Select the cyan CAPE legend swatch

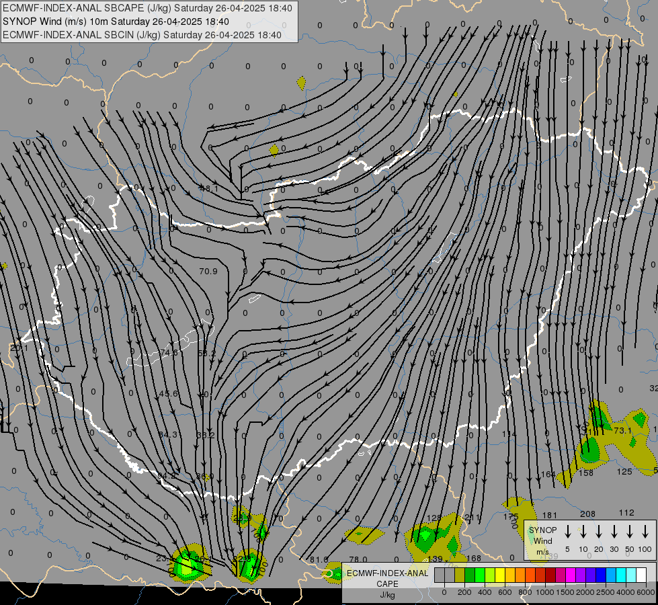621,575
